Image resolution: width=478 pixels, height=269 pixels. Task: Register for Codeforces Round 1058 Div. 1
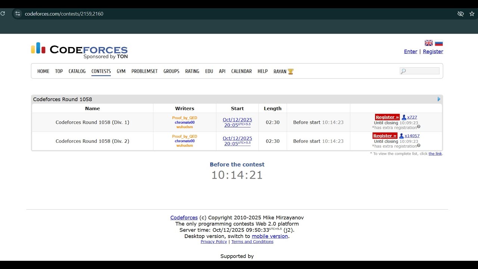387,117
